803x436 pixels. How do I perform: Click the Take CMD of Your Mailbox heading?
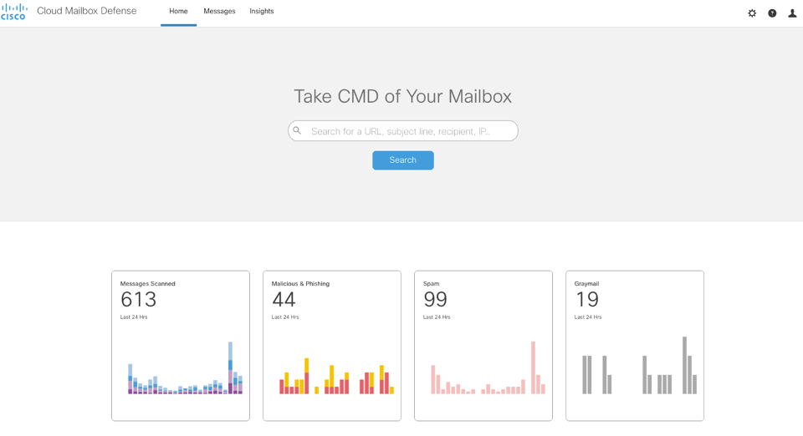[402, 96]
